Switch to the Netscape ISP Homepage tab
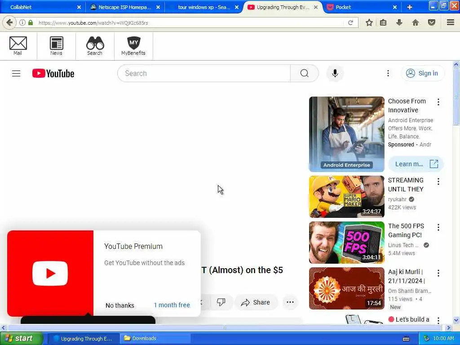 click(x=125, y=7)
